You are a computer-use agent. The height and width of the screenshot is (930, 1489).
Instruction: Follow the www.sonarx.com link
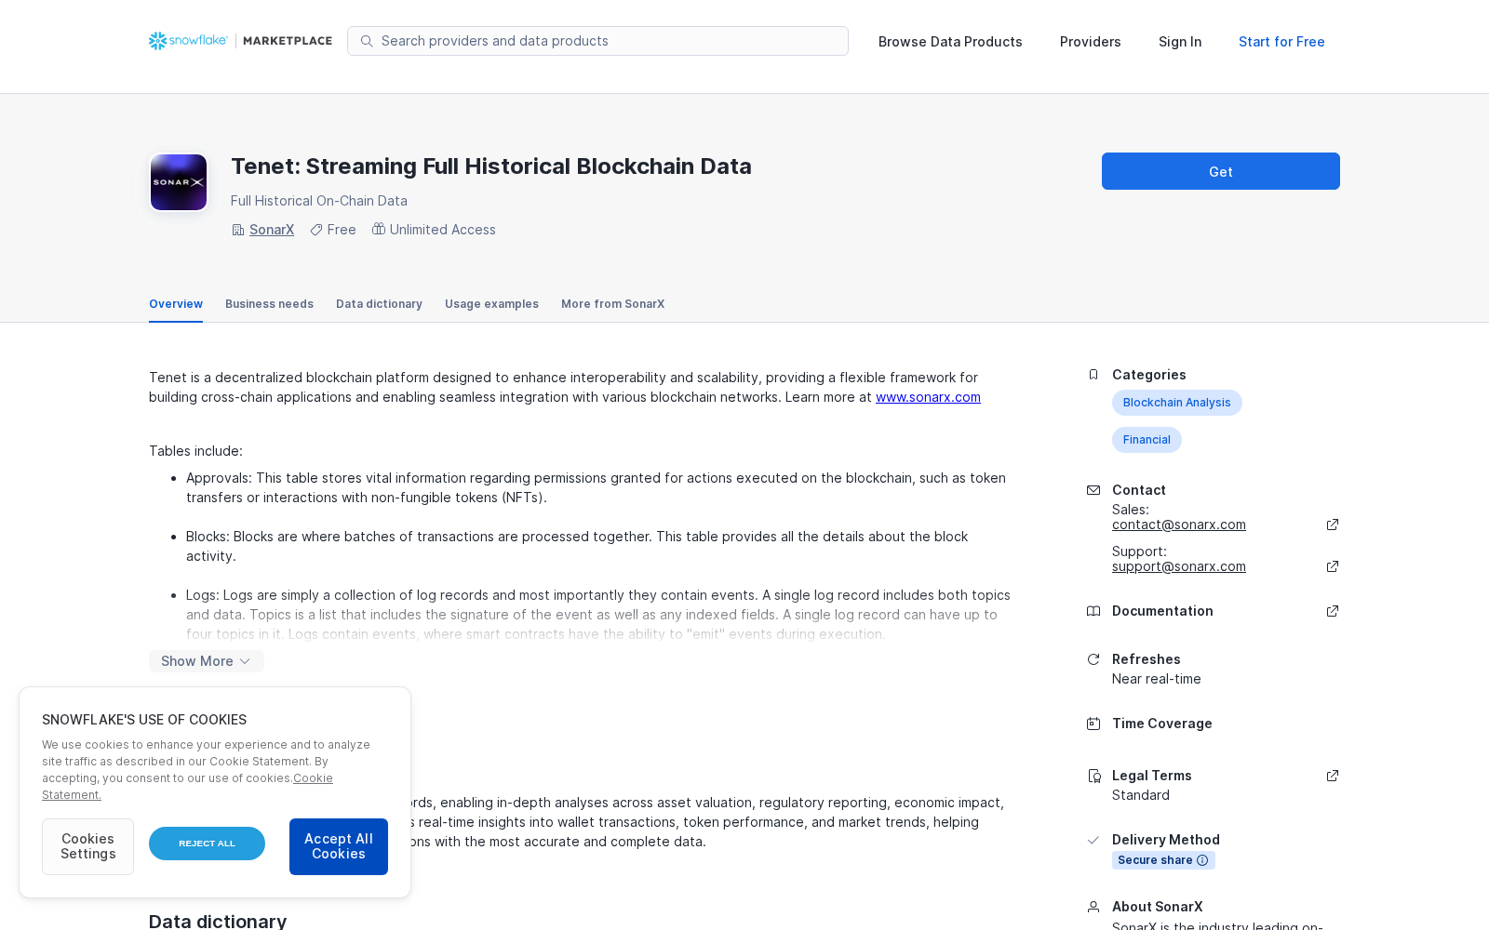pos(928,397)
